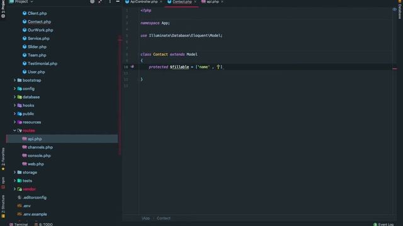Toggle the npm side panel
Screen dimensions: 403x226
(3, 183)
